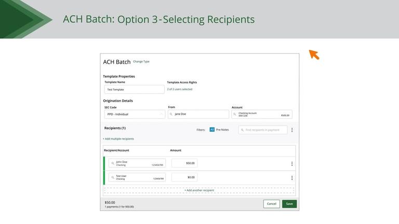Open John Doe recipient selector
399x224 pixels.
pyautogui.click(x=137, y=163)
